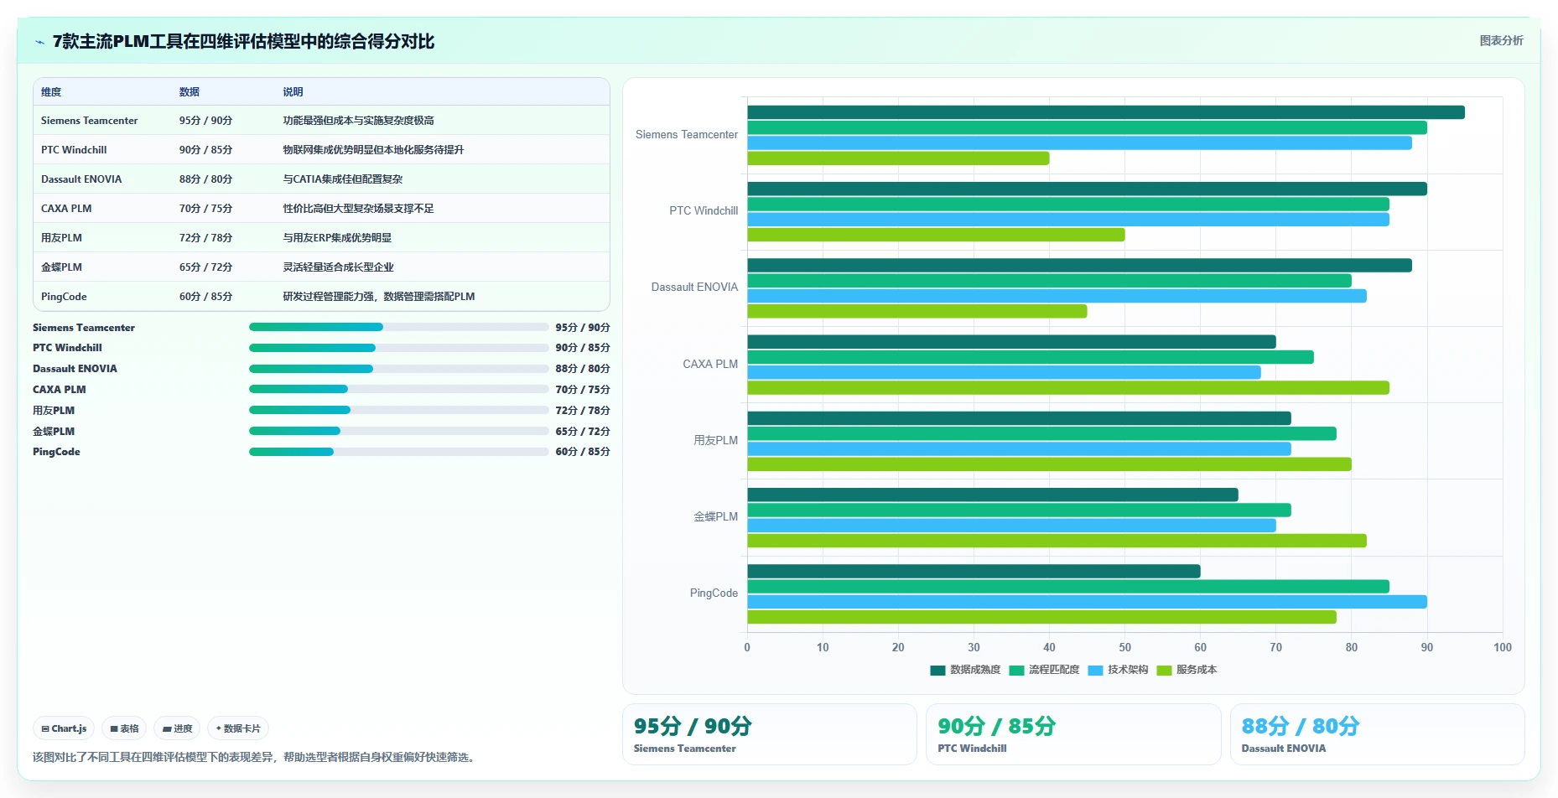Click the Siemens Teamcenter progress bar

pyautogui.click(x=398, y=327)
